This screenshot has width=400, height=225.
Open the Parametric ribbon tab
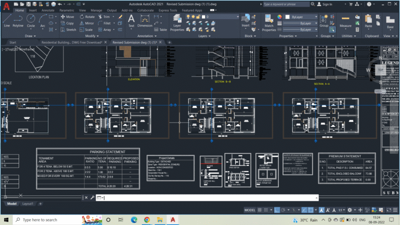click(x=66, y=10)
